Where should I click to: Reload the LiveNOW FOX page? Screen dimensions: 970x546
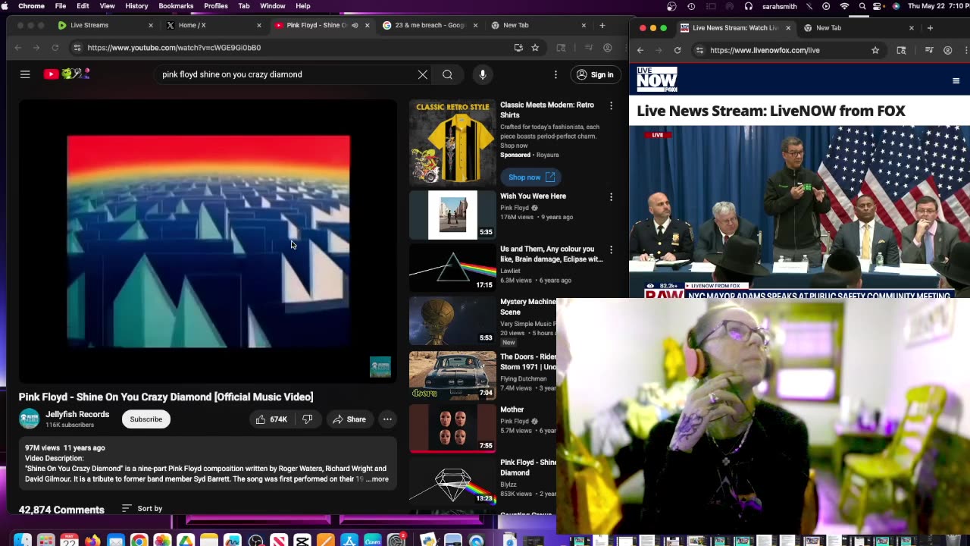pos(677,50)
